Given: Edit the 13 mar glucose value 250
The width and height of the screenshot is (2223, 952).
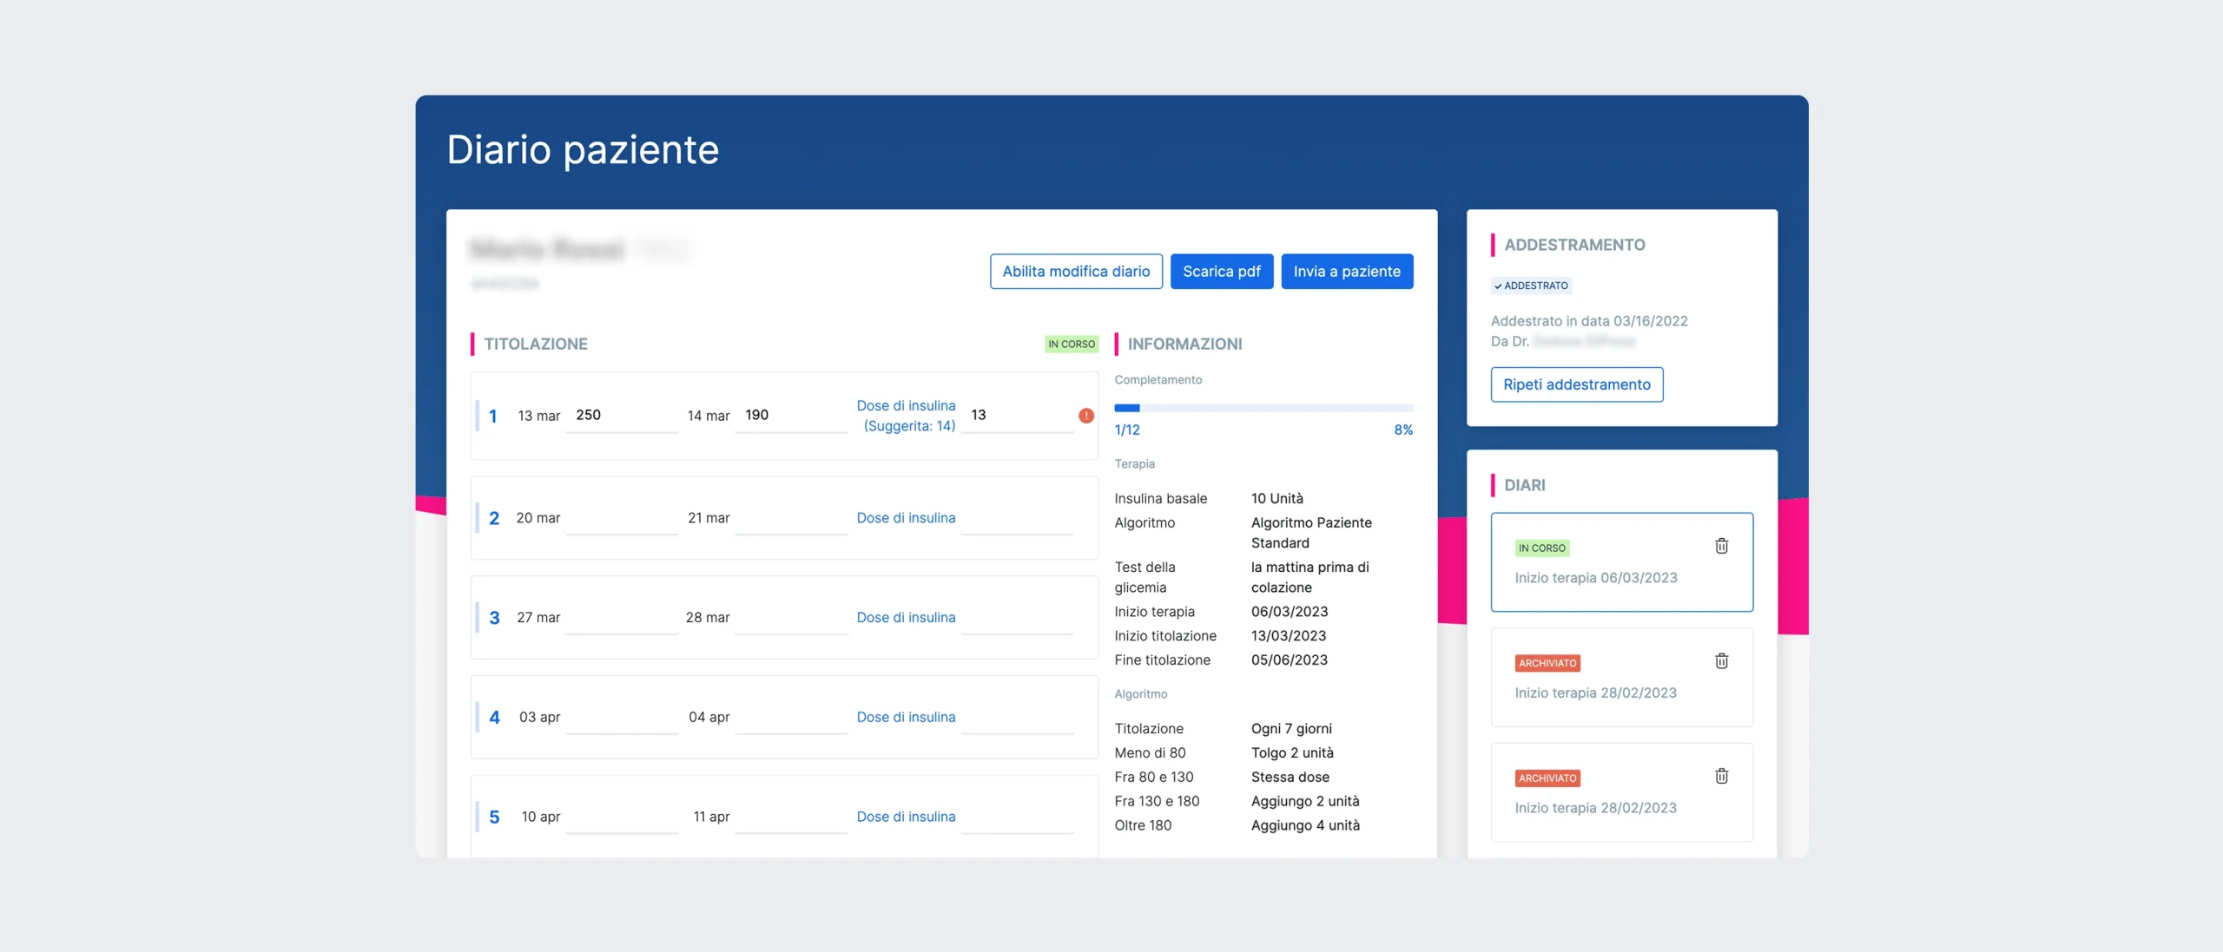Looking at the screenshot, I should point(622,416).
